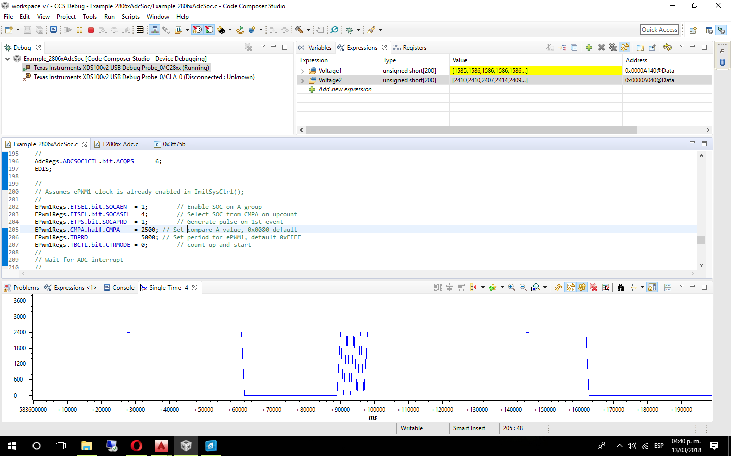Toggle the graph lock icon

tap(652, 288)
